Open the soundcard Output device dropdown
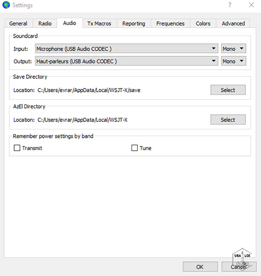 [126, 61]
